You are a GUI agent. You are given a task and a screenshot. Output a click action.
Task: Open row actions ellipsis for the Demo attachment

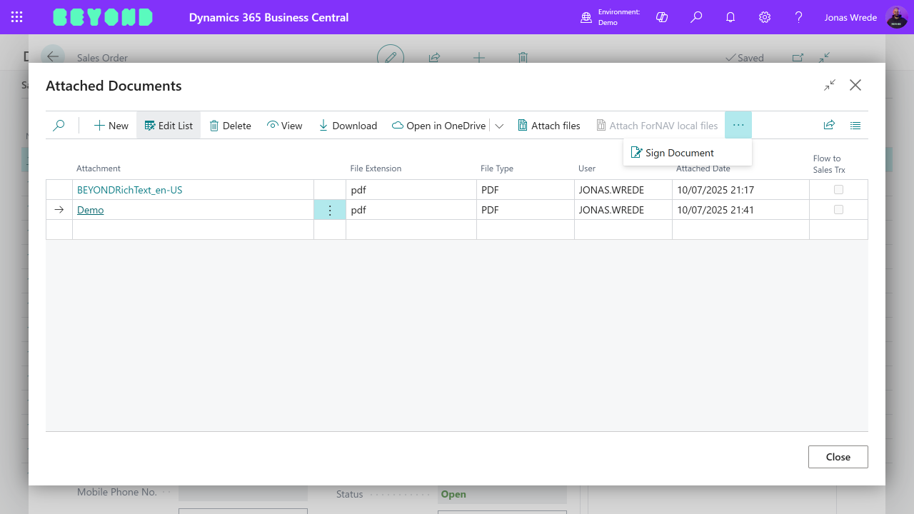(329, 209)
